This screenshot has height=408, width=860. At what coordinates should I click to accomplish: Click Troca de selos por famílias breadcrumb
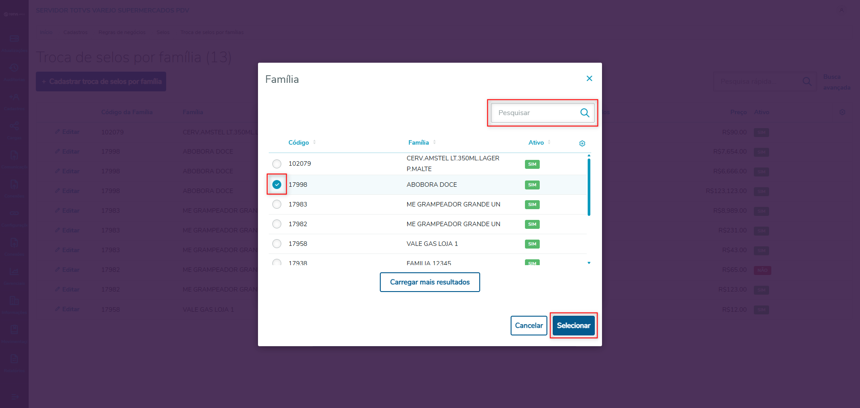212,32
